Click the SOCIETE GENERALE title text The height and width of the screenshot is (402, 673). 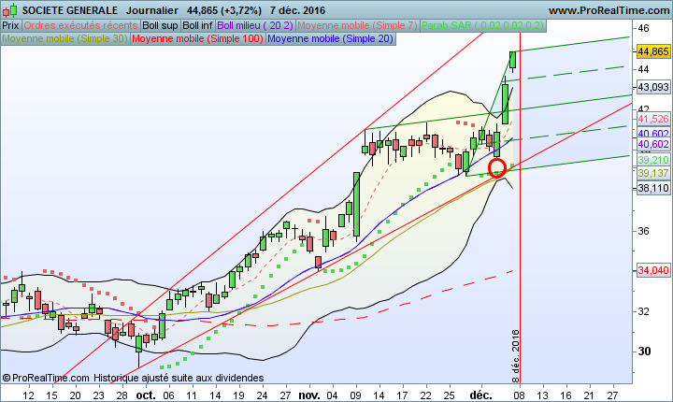(70, 10)
